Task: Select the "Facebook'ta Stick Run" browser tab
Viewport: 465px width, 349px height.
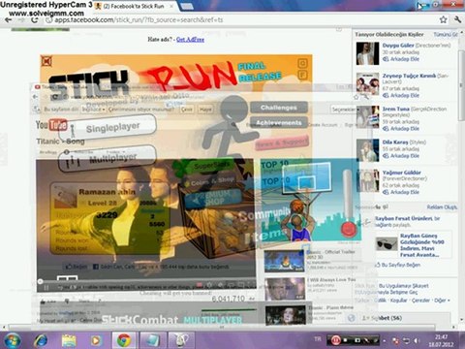Action: click(133, 6)
